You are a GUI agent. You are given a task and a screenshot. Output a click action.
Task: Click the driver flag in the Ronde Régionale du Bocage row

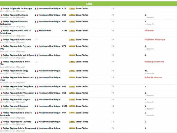37,9
